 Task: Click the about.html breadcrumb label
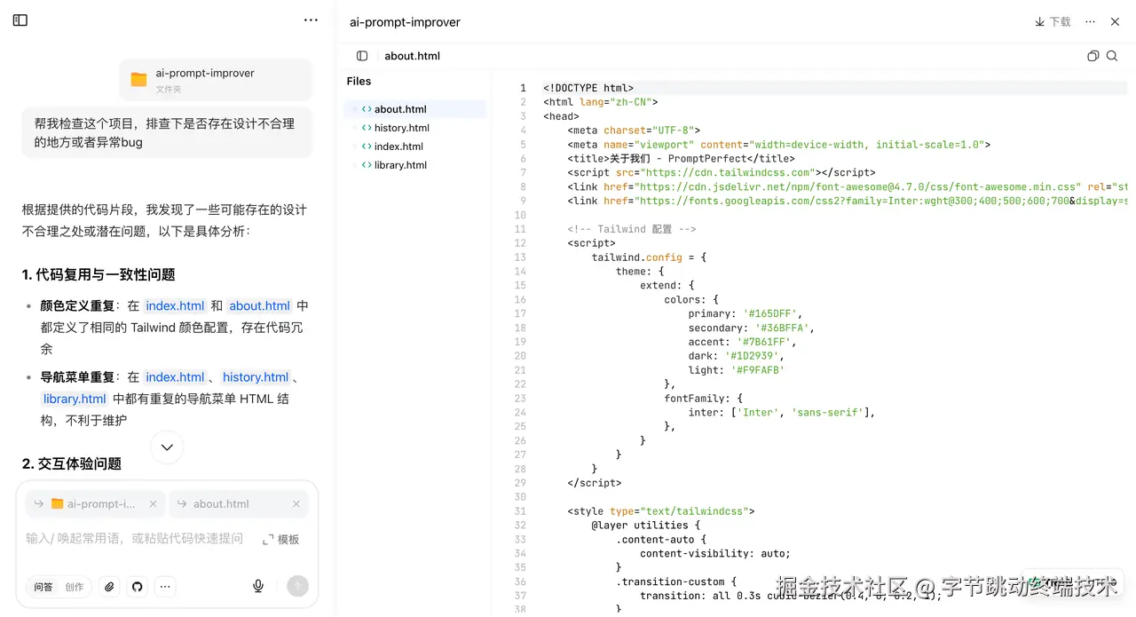412,56
